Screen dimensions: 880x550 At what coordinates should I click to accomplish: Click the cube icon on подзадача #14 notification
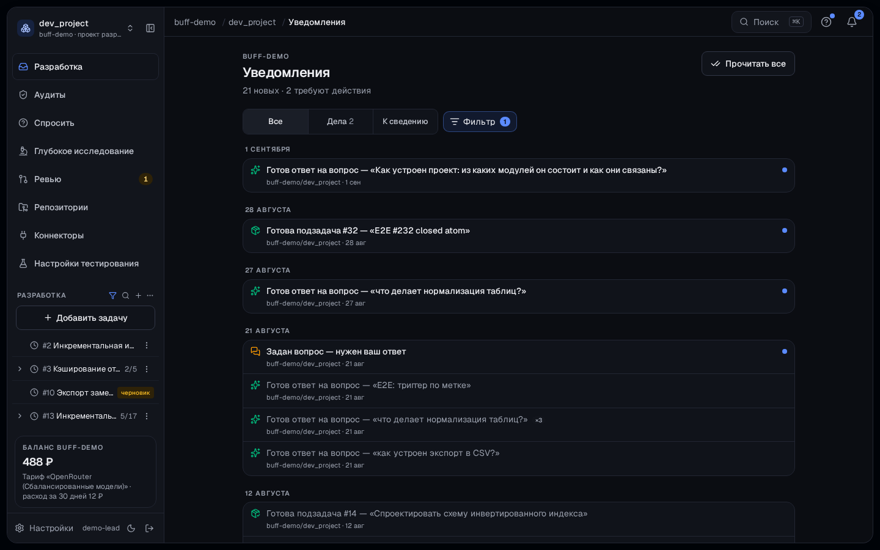pos(255,513)
